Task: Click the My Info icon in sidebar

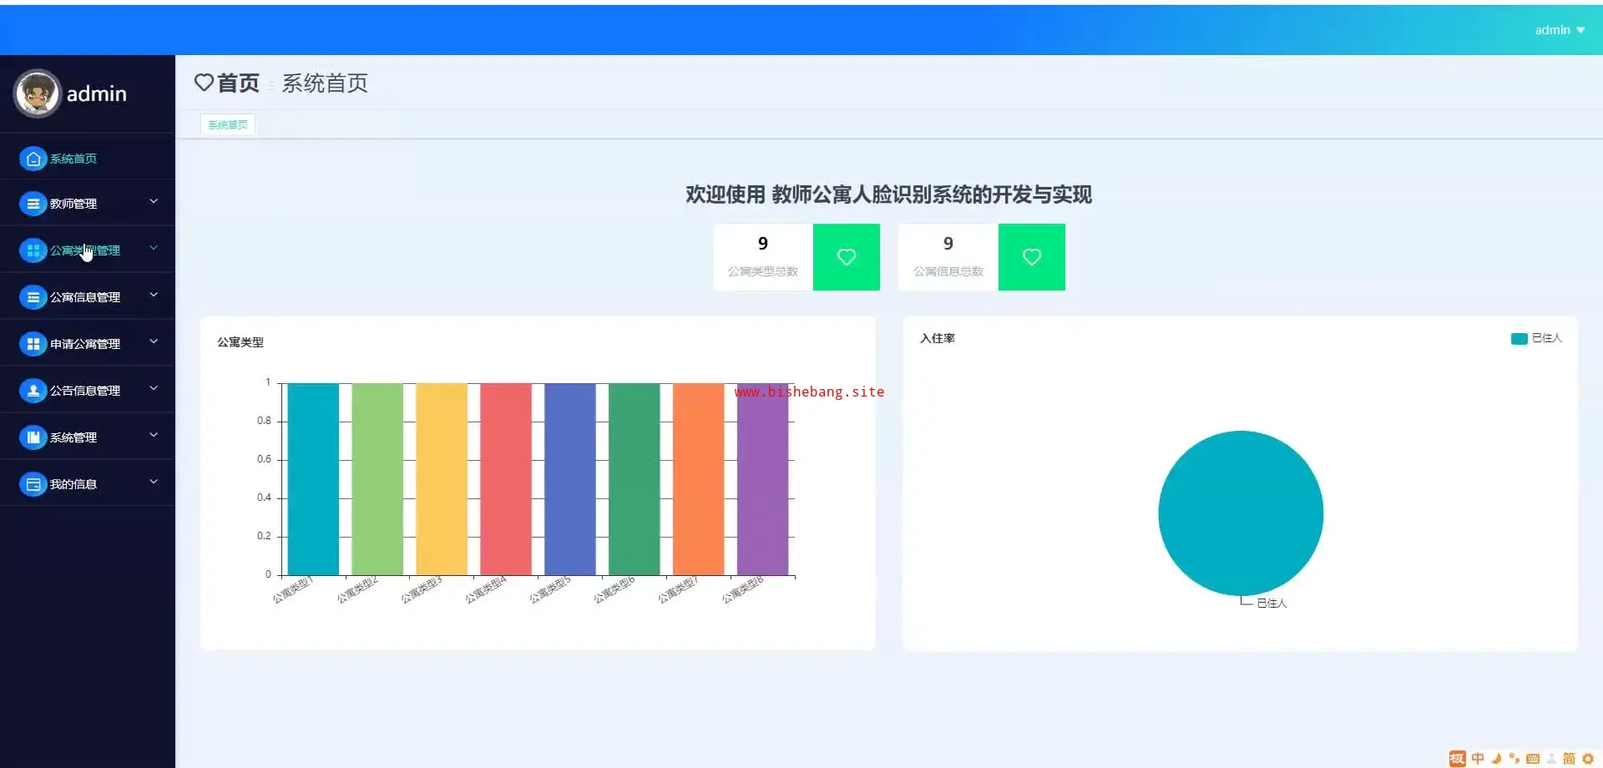Action: click(x=33, y=484)
